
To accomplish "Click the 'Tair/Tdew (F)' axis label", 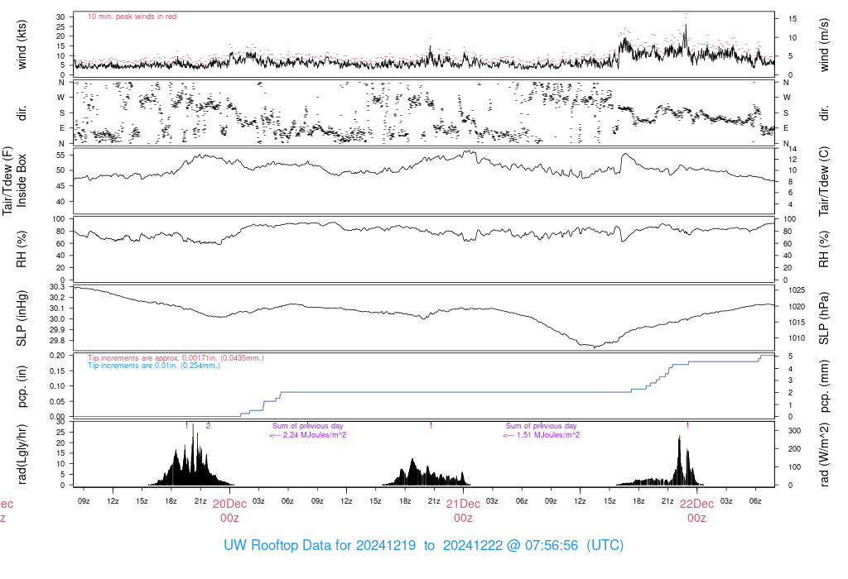I will (7, 180).
